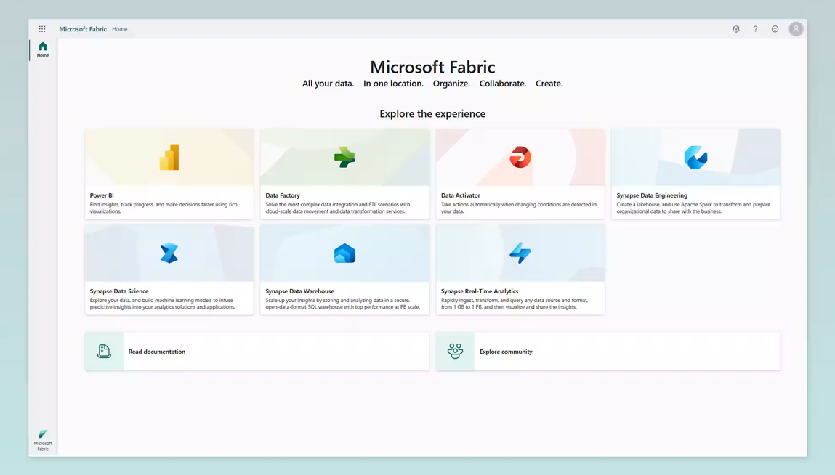835x475 pixels.
Task: Click the Read documentation page icon
Action: [x=105, y=351]
